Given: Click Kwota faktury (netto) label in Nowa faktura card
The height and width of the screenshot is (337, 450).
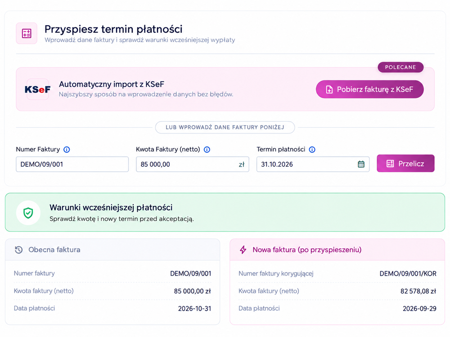Looking at the screenshot, I should click(x=269, y=291).
